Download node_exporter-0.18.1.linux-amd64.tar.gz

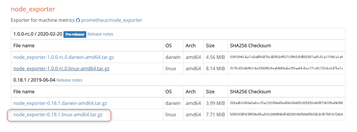click(x=58, y=115)
